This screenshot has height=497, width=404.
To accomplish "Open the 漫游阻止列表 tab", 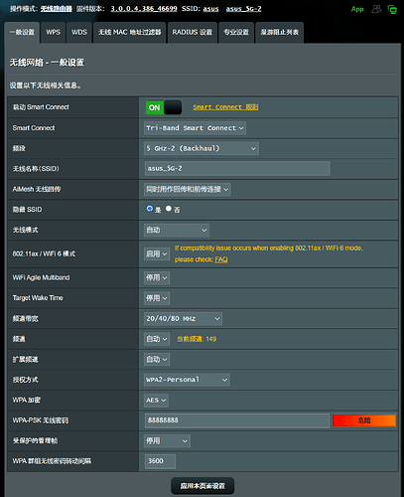I will (x=280, y=33).
